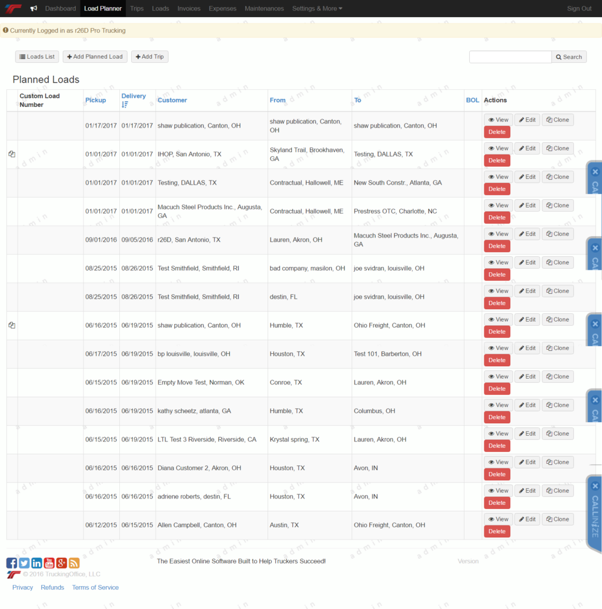
Task: Click the copy icon on IHOP row
Action: click(x=12, y=154)
